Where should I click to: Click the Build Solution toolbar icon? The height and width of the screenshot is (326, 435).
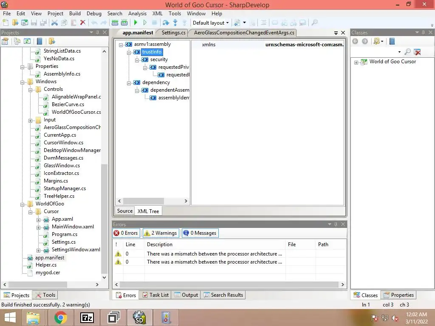[115, 23]
